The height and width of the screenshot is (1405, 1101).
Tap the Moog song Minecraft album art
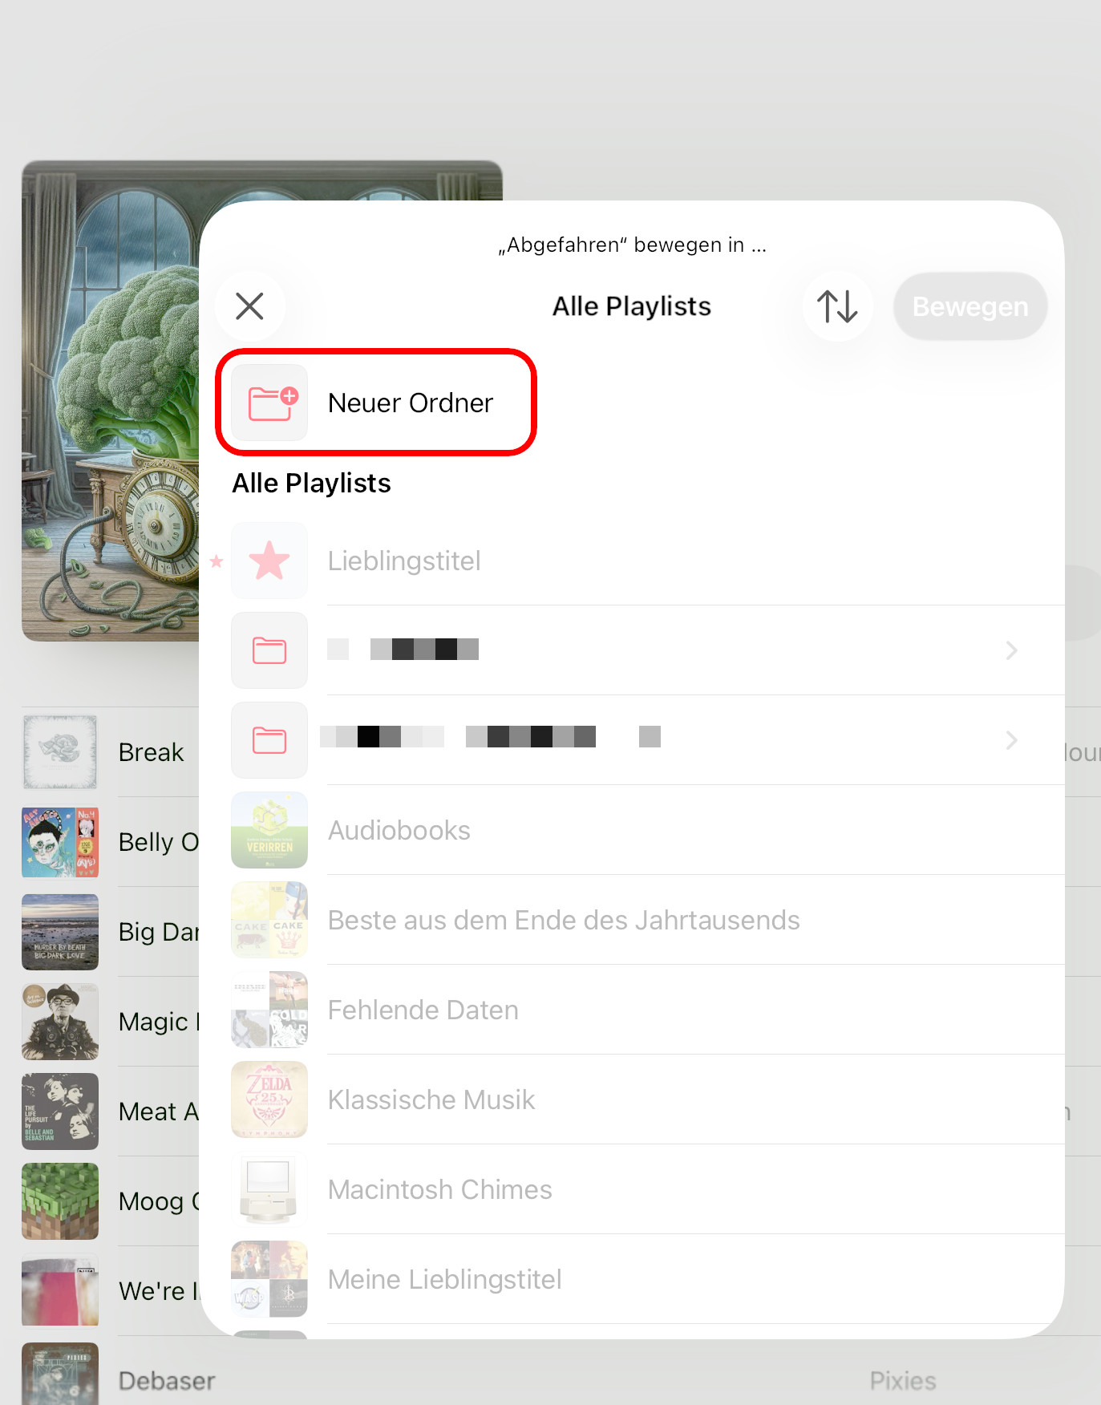pyautogui.click(x=60, y=1201)
